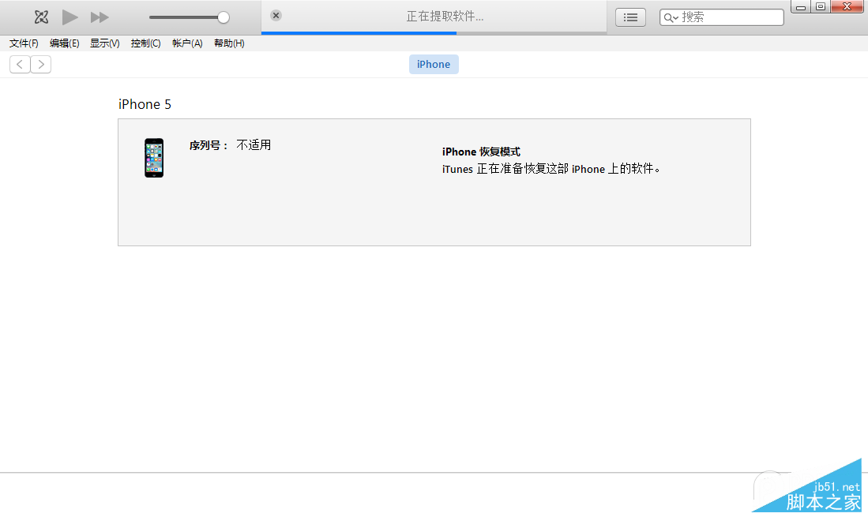868x517 pixels.
Task: Click the 不适用 serial number value
Action: pyautogui.click(x=254, y=145)
